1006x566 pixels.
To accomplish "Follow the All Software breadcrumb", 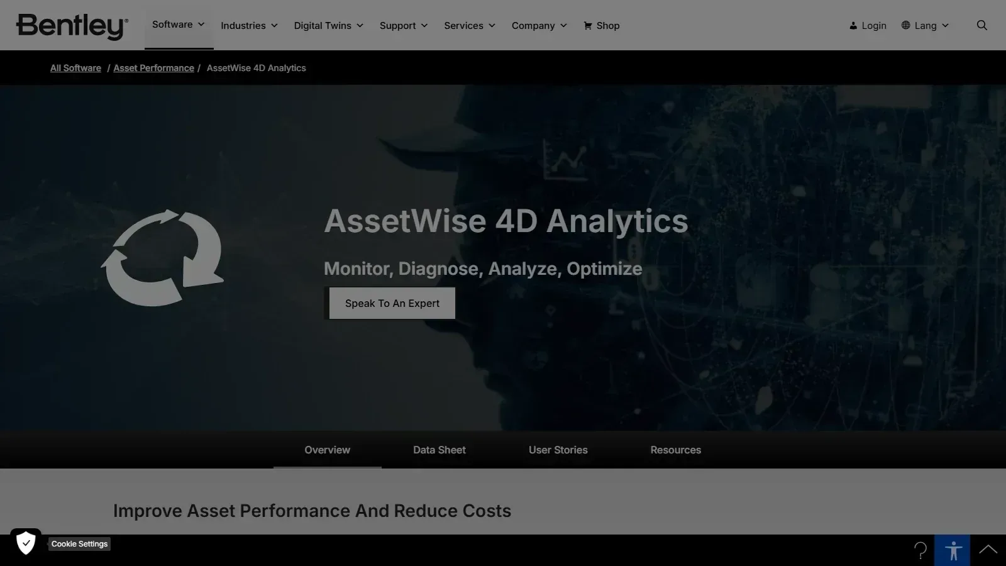I will [x=75, y=68].
